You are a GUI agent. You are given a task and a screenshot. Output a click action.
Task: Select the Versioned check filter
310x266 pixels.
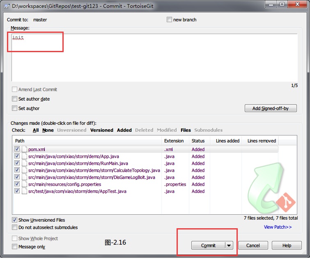coord(101,130)
